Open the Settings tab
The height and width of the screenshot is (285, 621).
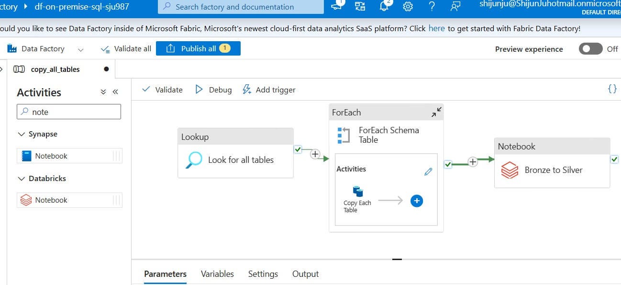[263, 274]
